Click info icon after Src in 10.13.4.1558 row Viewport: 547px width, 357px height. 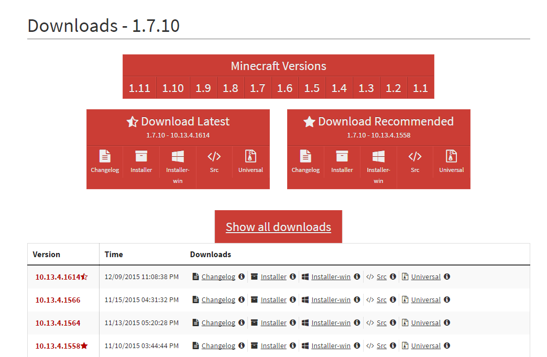tap(393, 346)
